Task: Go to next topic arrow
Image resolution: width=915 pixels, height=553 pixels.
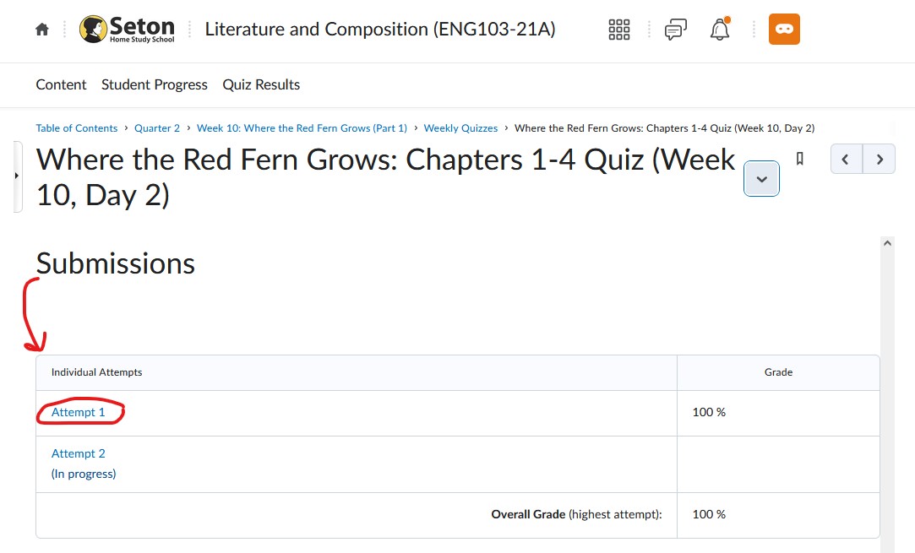Action: pos(880,159)
